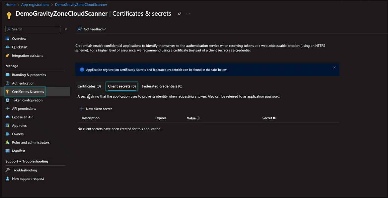Viewport: 388px width, 198px height.
Task: Select the Token configuration icon
Action: pyautogui.click(x=8, y=100)
